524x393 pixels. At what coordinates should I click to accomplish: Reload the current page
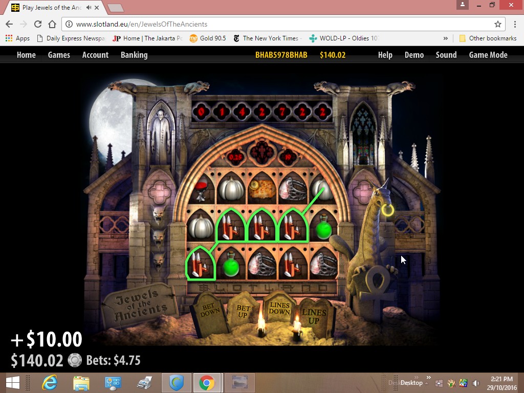[38, 24]
